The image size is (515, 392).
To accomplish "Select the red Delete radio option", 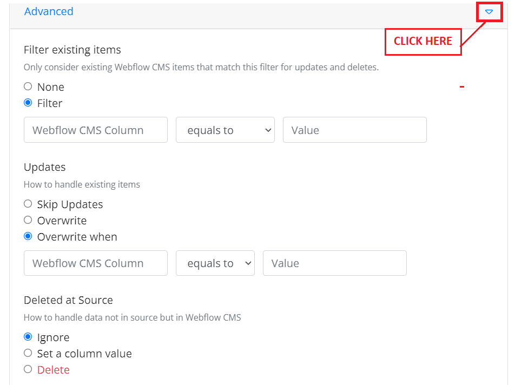I will click(28, 369).
